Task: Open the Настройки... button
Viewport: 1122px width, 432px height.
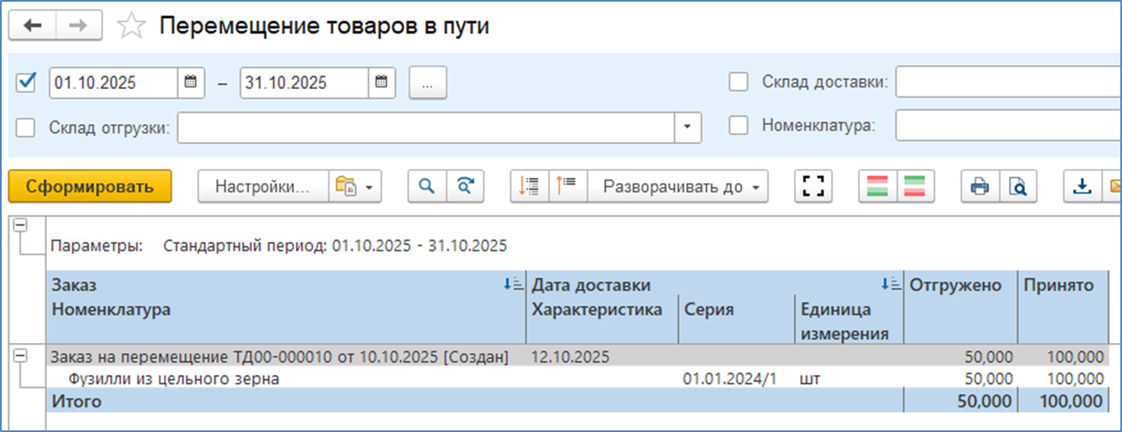Action: pos(262,186)
